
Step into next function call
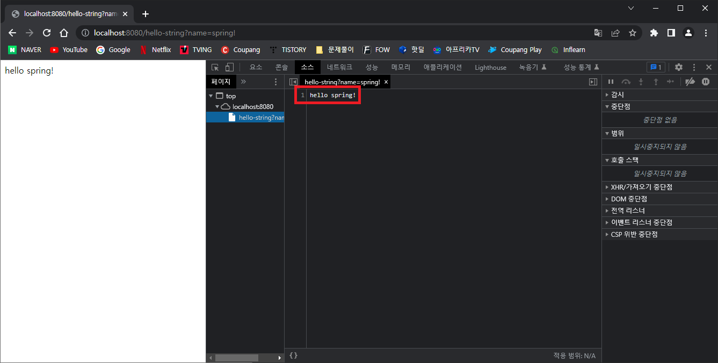641,82
